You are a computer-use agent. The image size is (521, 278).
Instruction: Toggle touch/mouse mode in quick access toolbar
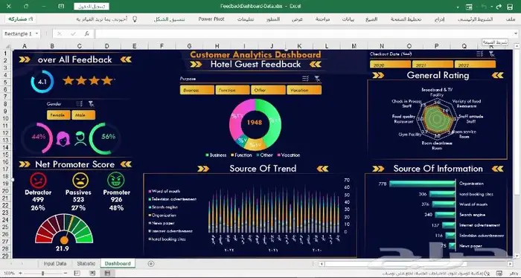pyautogui.click(x=469, y=7)
